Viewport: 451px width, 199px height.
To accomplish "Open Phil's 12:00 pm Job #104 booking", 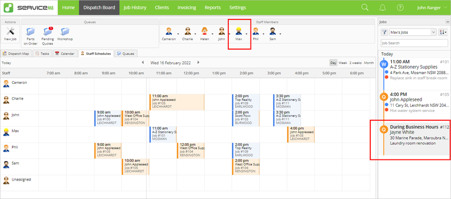I will point(190,150).
